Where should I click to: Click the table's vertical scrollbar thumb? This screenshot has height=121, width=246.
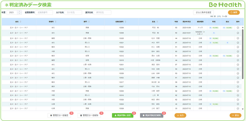243,54
